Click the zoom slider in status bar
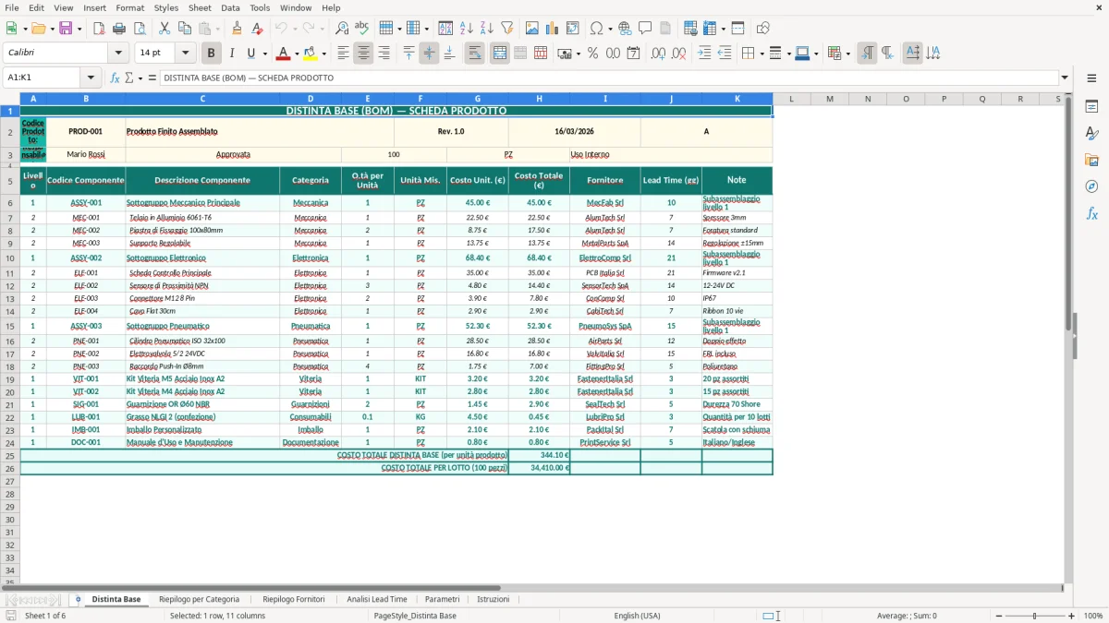Image resolution: width=1109 pixels, height=623 pixels. click(x=1034, y=616)
